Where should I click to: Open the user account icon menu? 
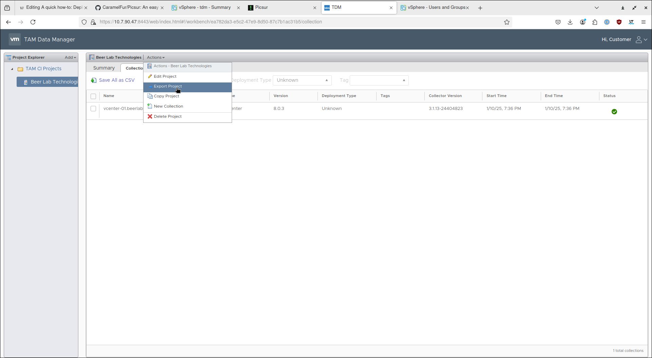[638, 40]
